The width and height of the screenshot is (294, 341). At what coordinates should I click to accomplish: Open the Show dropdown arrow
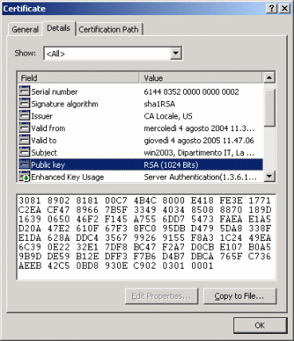(x=175, y=53)
